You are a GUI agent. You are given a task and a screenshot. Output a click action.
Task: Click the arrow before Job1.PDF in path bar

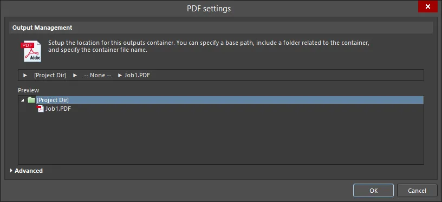120,75
